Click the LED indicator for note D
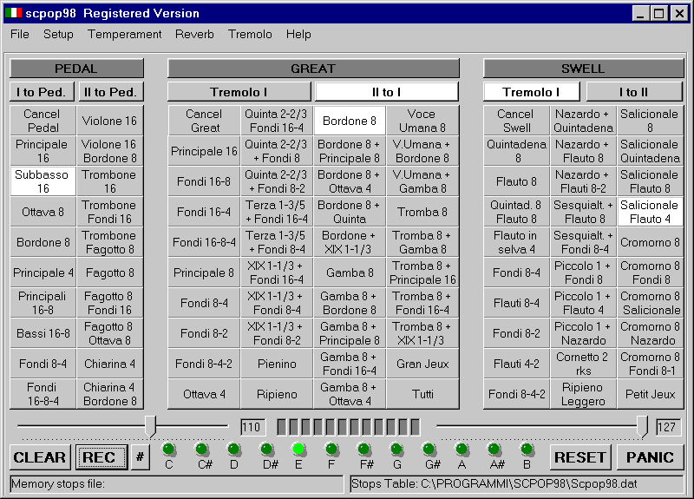Viewport: 694px width, 499px height. tap(234, 449)
